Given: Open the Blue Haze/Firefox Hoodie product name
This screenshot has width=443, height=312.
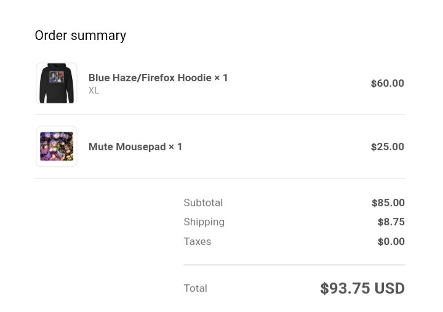Looking at the screenshot, I should [x=150, y=78].
